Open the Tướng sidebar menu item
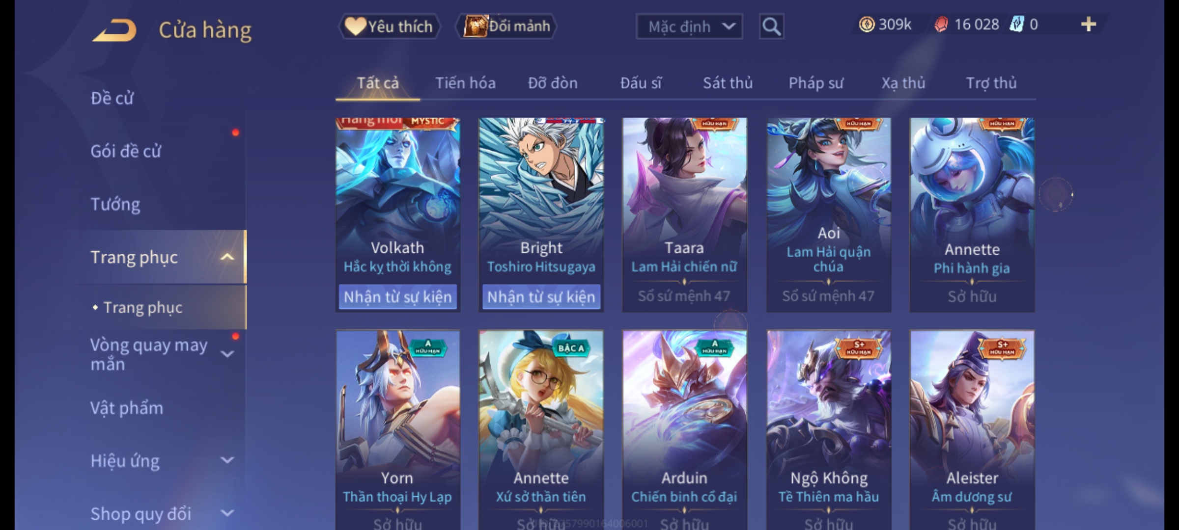 [x=115, y=204]
